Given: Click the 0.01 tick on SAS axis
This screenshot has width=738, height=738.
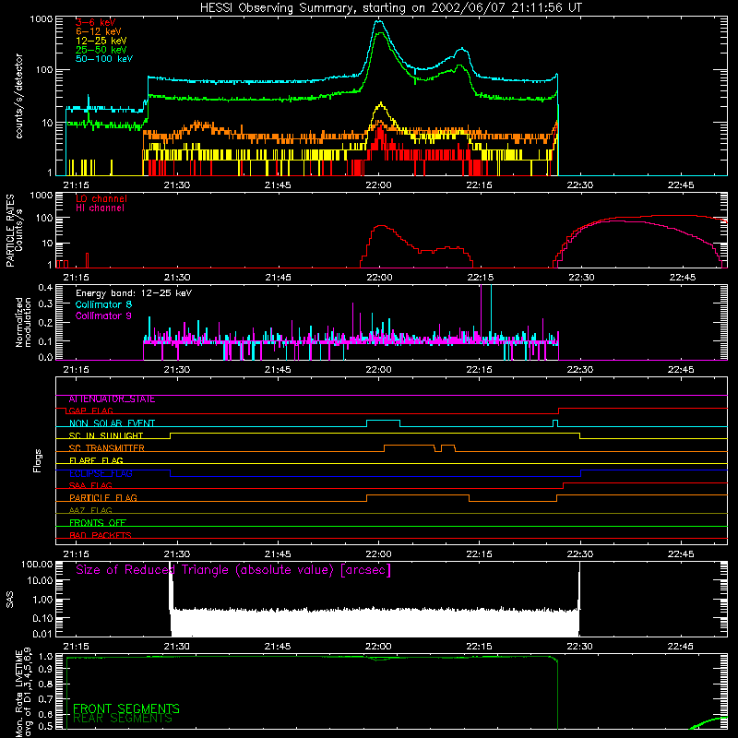Looking at the screenshot, I should pos(42,634).
